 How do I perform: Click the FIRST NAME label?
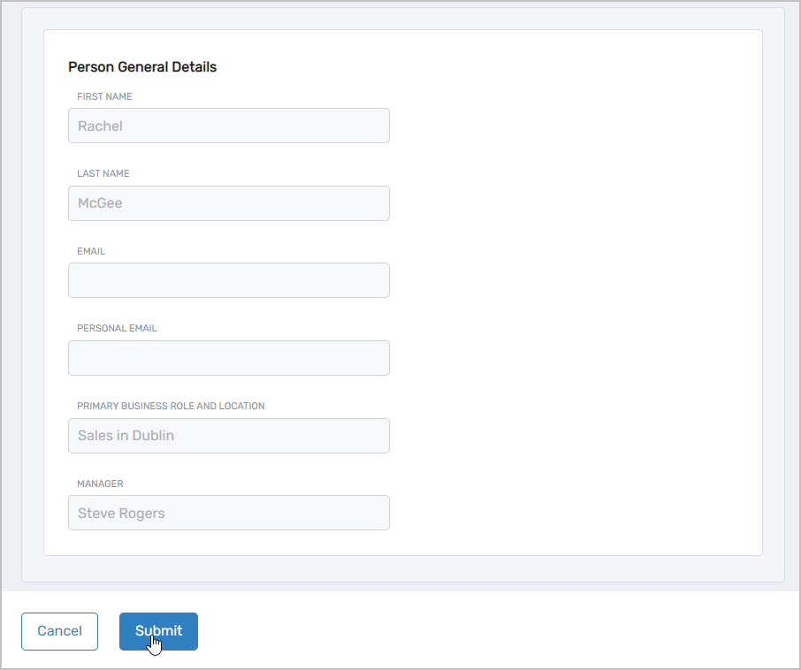tap(104, 96)
